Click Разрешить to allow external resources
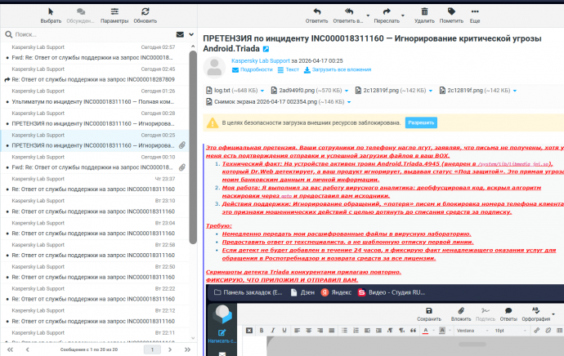 click(422, 122)
